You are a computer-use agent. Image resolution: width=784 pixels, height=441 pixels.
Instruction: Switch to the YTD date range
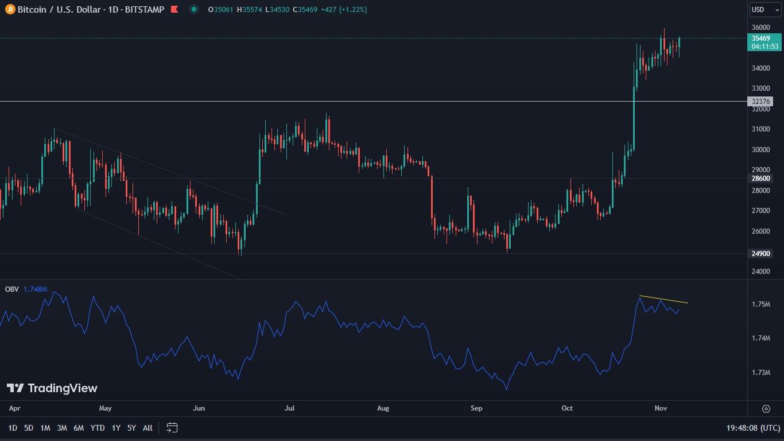(x=98, y=428)
